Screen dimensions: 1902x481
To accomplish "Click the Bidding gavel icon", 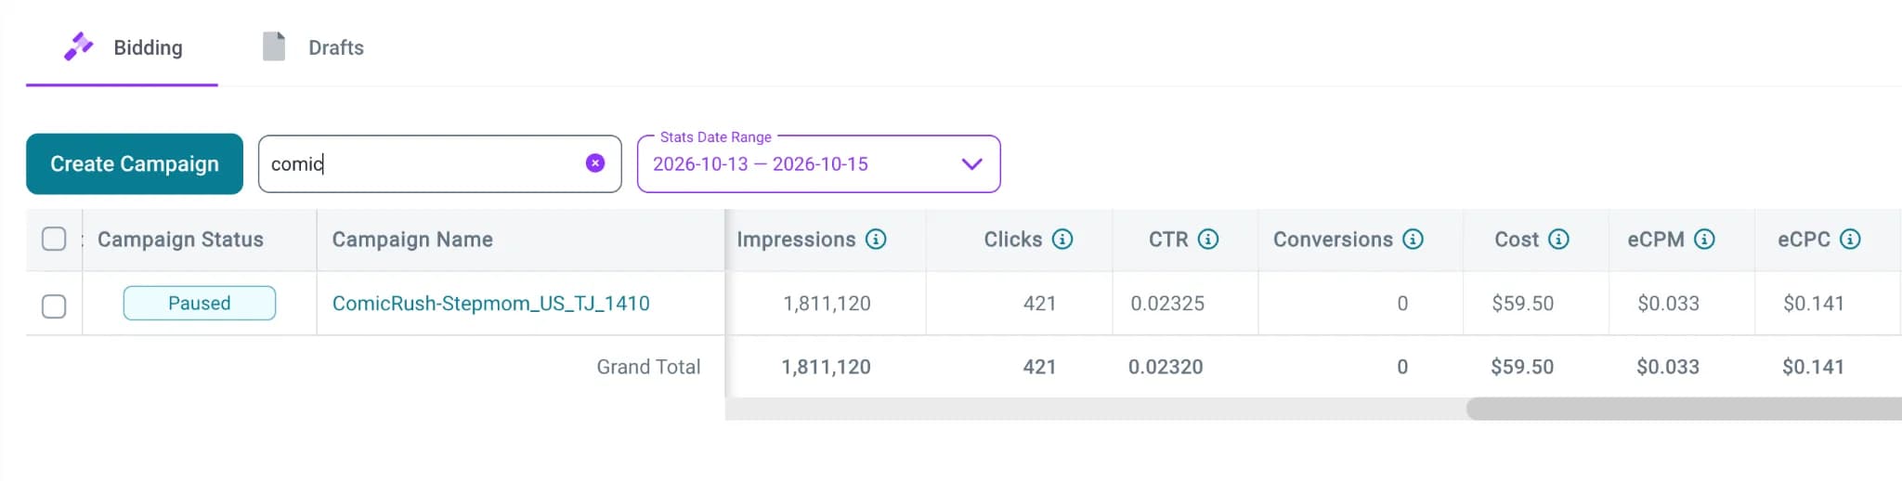I will click(79, 46).
